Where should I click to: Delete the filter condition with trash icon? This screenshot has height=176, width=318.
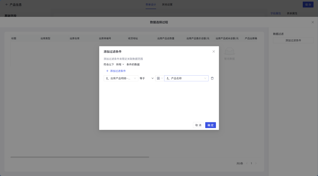coord(212,78)
